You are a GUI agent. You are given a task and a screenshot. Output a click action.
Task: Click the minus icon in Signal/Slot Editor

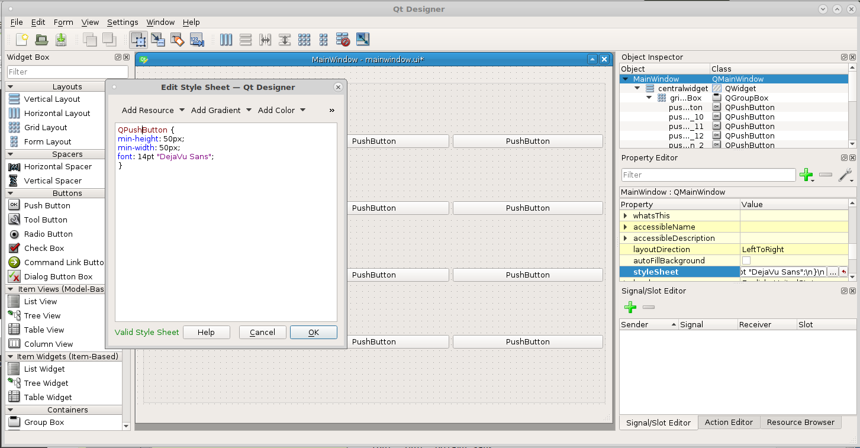649,307
